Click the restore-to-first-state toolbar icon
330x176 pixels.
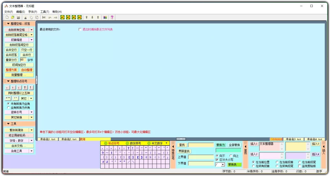(44, 17)
